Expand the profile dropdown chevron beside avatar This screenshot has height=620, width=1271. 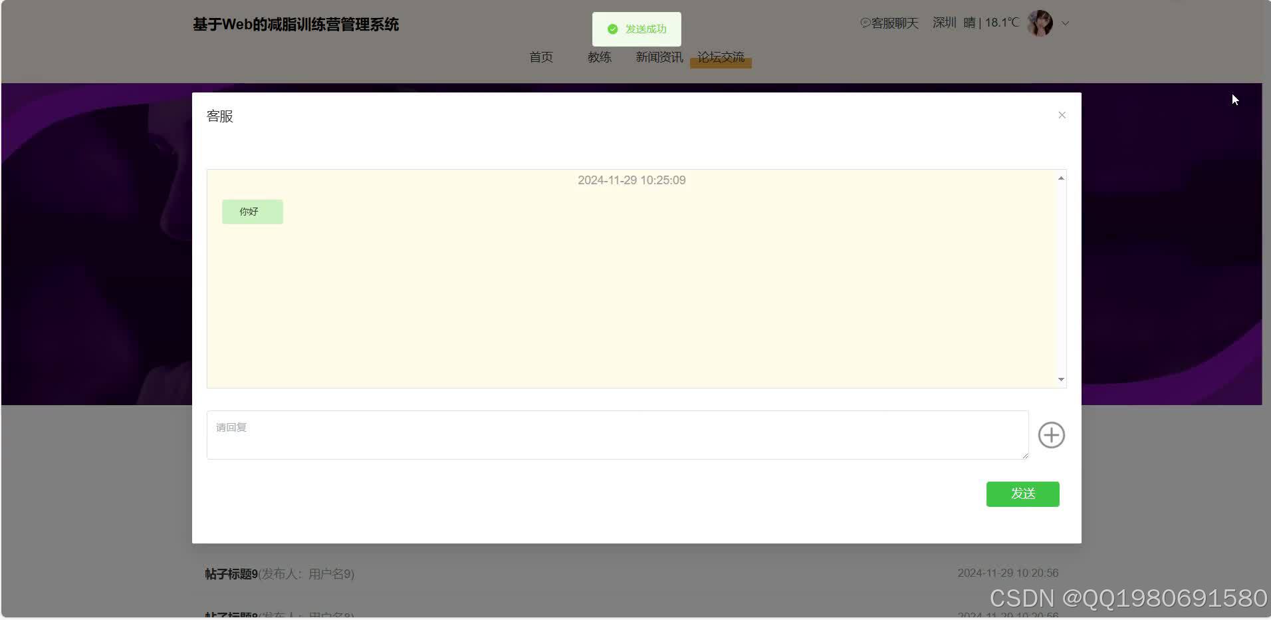point(1066,24)
